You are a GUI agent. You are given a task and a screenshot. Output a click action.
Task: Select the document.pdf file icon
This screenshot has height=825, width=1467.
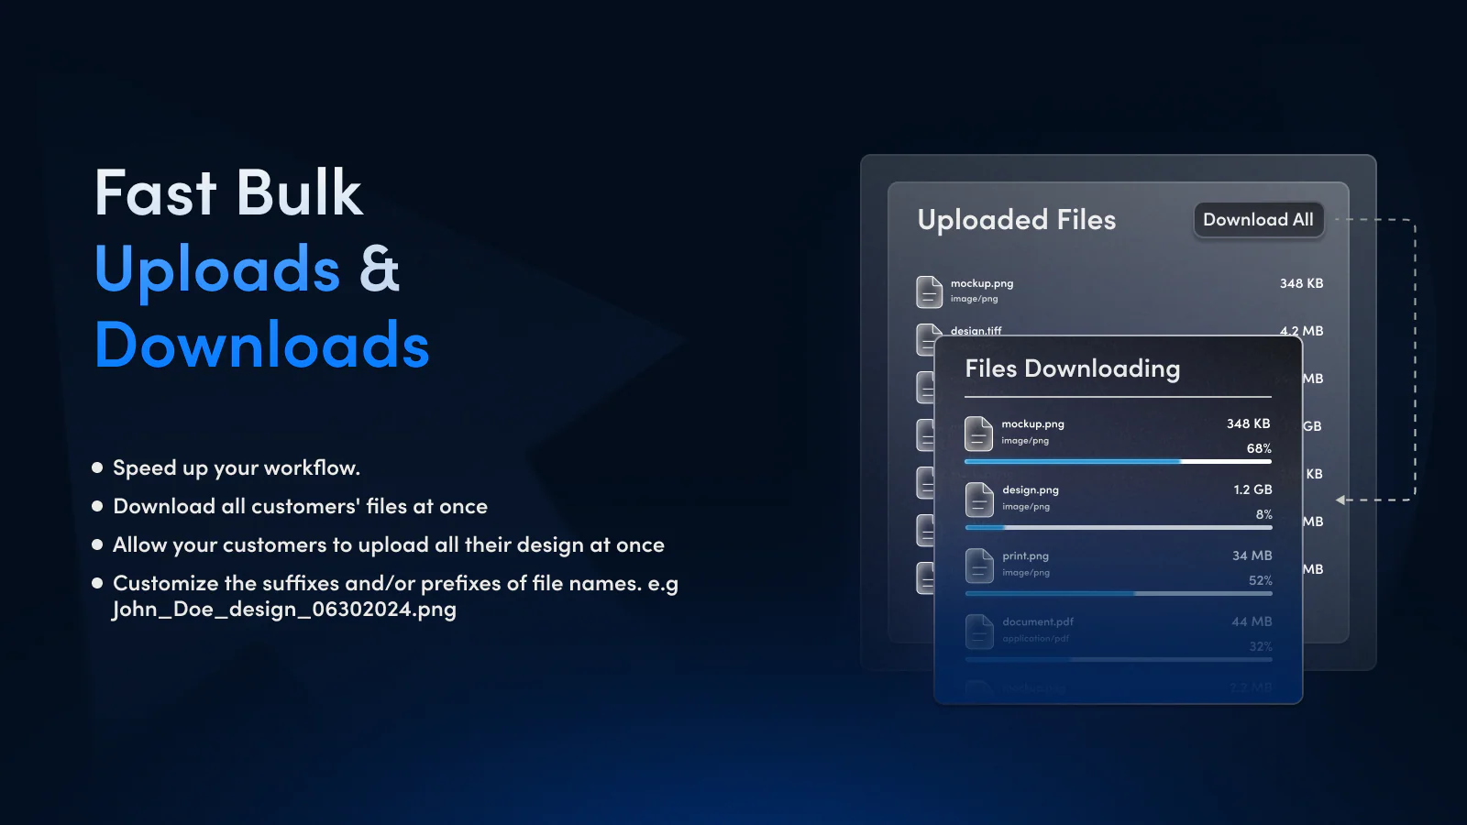(979, 632)
